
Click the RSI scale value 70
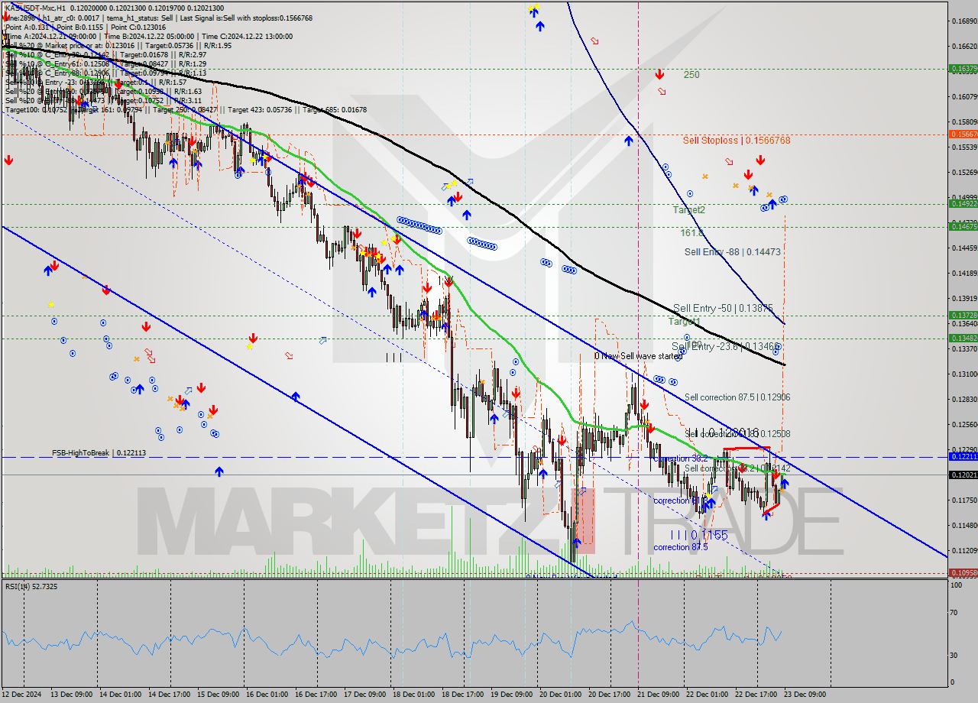(x=954, y=613)
